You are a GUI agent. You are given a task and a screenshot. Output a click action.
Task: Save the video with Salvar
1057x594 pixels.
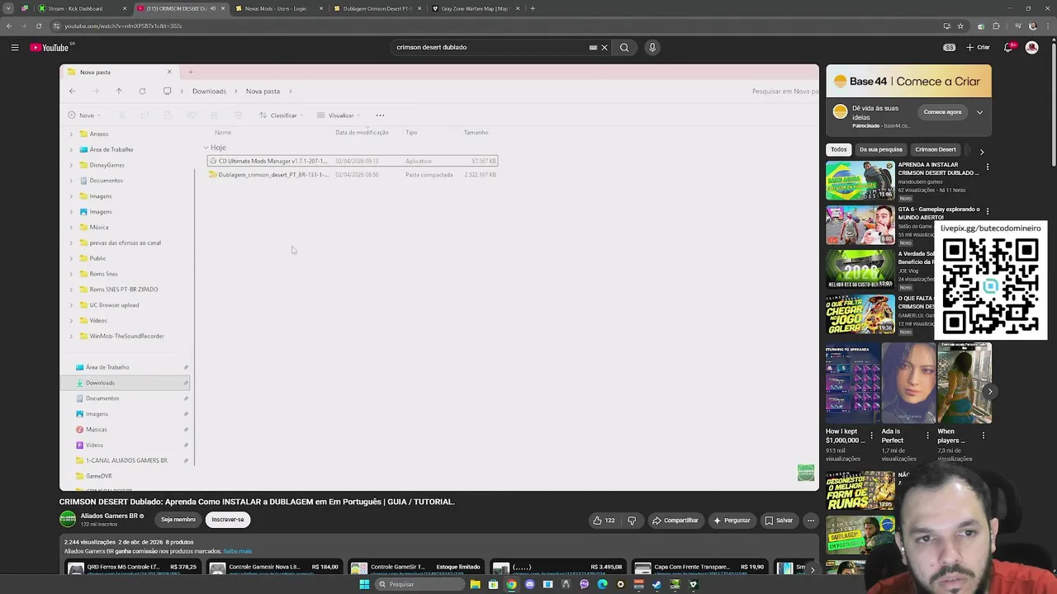(x=779, y=521)
